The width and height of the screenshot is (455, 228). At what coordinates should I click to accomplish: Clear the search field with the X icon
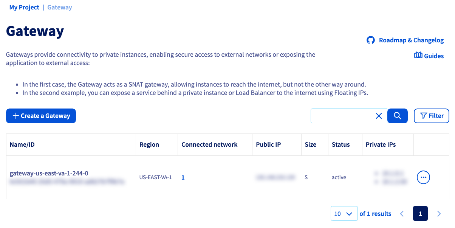pyautogui.click(x=379, y=116)
